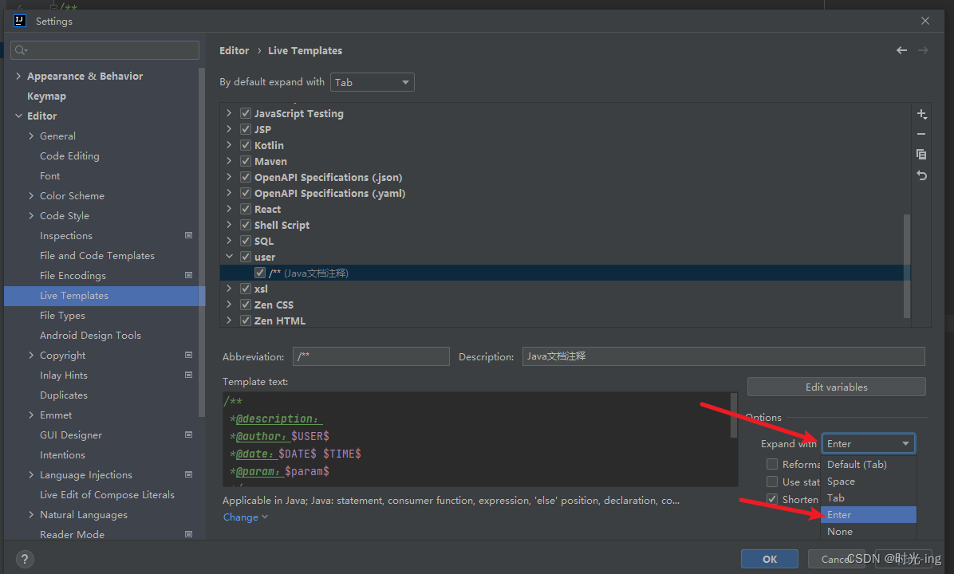The width and height of the screenshot is (954, 574).
Task: Collapse the user template group
Action: coord(229,257)
